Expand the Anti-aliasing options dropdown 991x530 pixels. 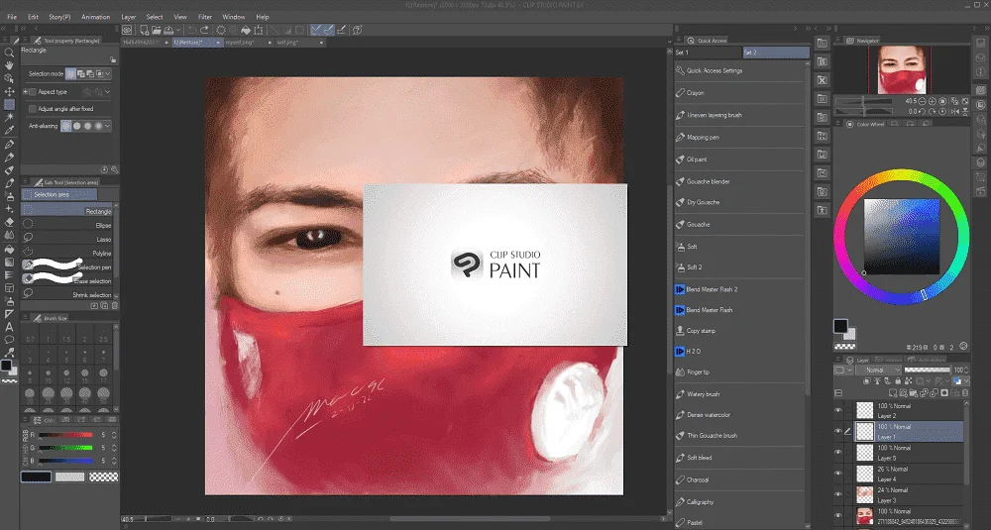(108, 126)
